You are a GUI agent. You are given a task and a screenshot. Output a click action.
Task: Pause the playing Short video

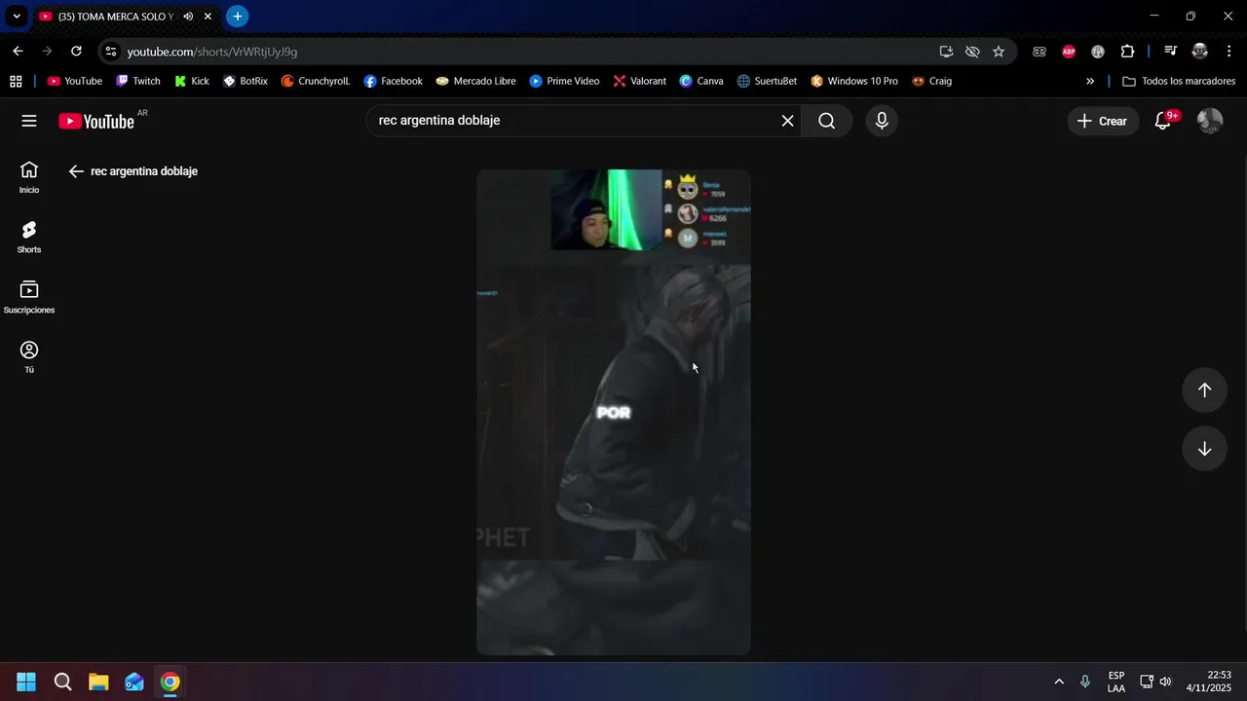point(614,413)
